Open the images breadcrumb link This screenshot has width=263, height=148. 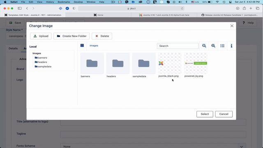[94, 46]
